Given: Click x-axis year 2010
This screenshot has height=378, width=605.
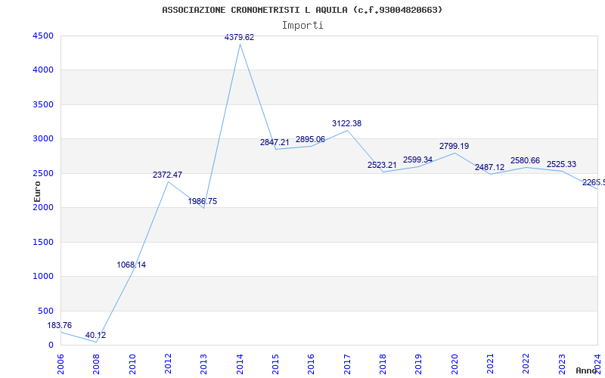Looking at the screenshot, I should [132, 364].
